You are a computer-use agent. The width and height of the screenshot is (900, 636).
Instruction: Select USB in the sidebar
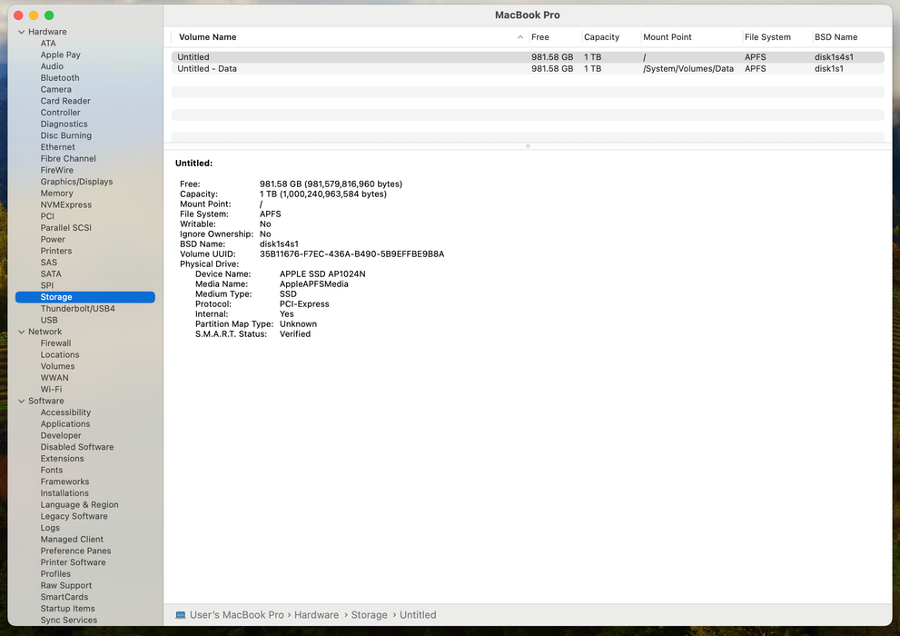[x=49, y=321]
